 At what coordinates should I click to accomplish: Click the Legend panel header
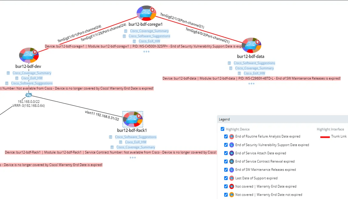pos(224,119)
